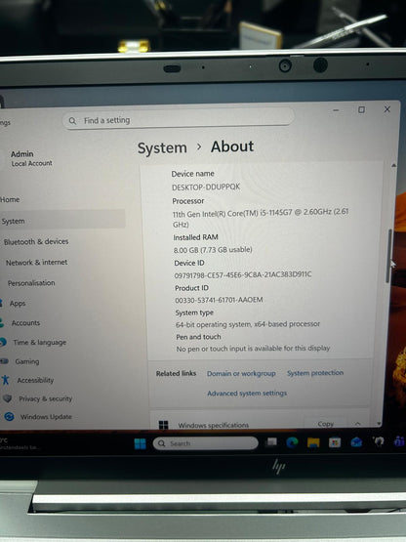The image size is (406, 542).
Task: Collapse the Windows specifications section
Action: (x=357, y=423)
